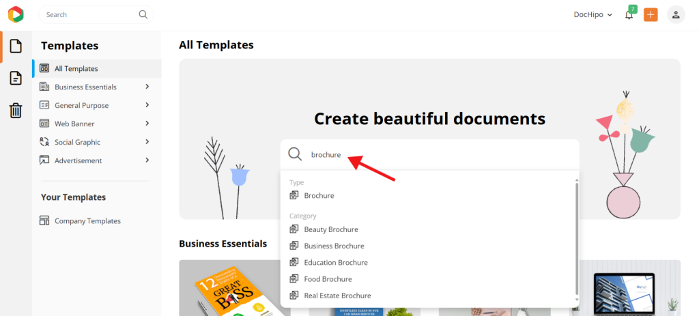Open the DocHipo company dropdown
This screenshot has width=699, height=316.
(x=593, y=15)
